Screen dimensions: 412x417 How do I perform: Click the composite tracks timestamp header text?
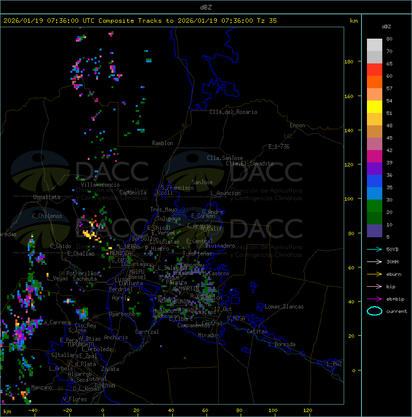(140, 21)
